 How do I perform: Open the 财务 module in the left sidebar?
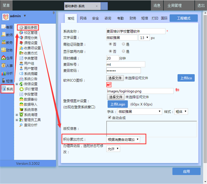click(7, 50)
